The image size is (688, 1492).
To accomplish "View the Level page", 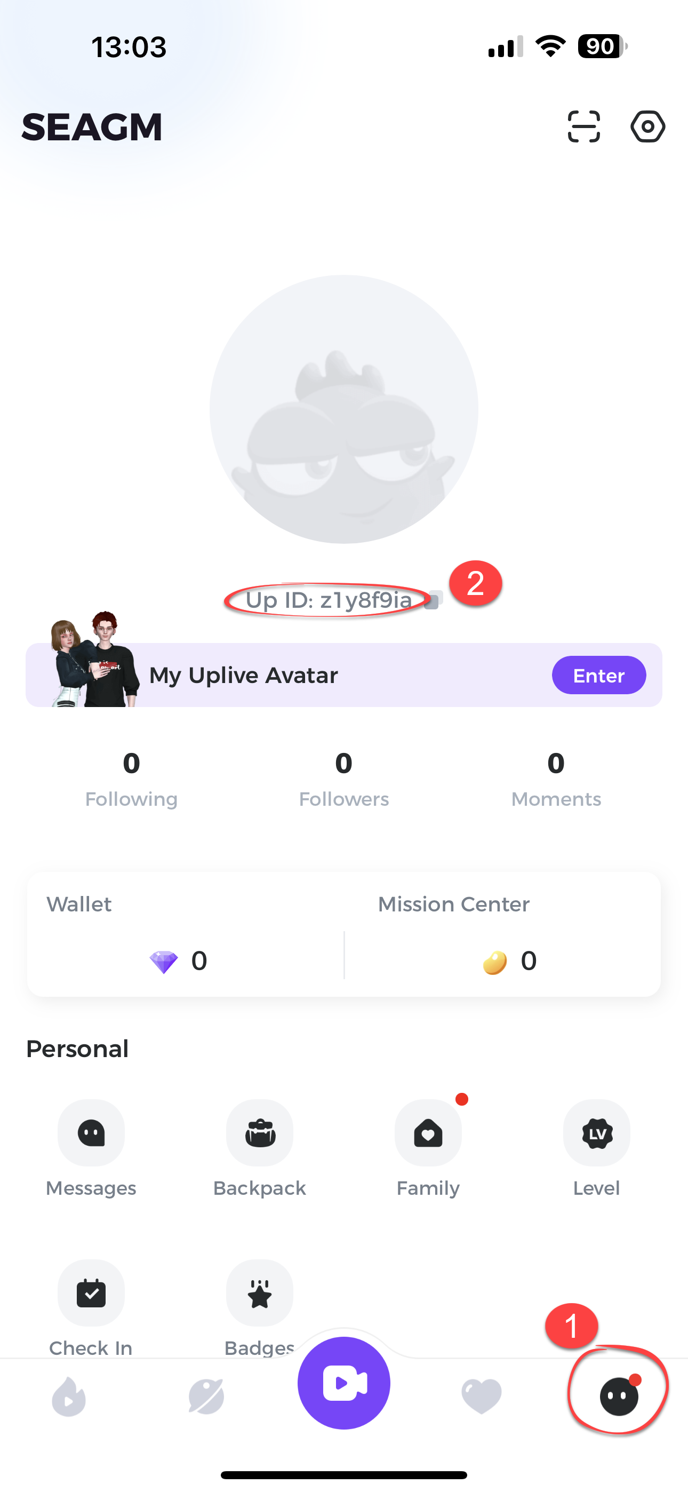I will (596, 1133).
